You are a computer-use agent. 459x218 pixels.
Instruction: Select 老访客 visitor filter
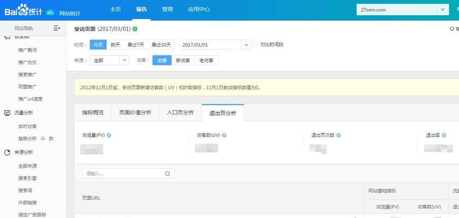coord(207,60)
